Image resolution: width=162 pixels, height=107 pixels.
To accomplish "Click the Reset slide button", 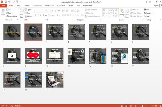I will coord(28,13).
